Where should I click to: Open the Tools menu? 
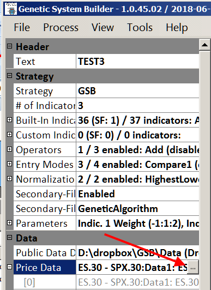[x=140, y=27]
